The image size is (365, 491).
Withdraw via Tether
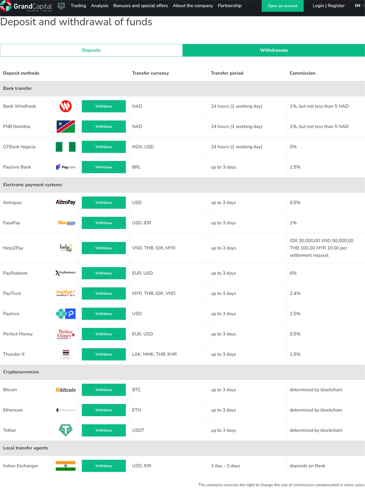click(x=104, y=430)
